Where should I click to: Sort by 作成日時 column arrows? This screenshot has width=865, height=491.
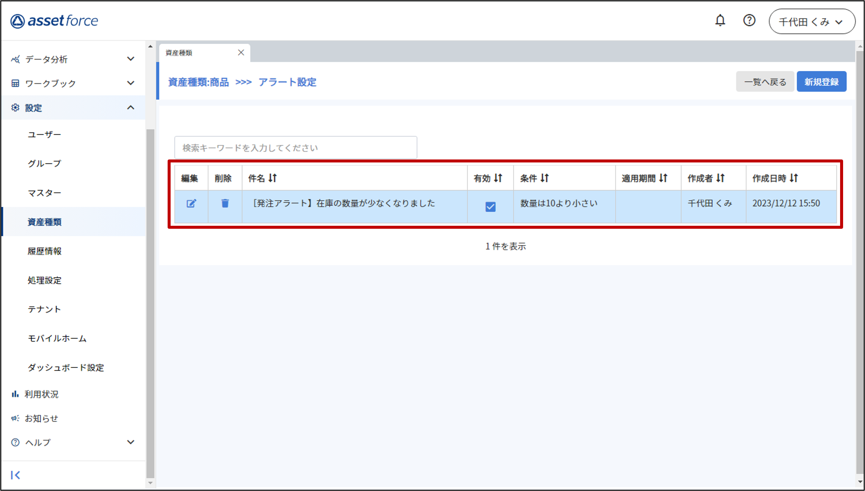click(794, 178)
